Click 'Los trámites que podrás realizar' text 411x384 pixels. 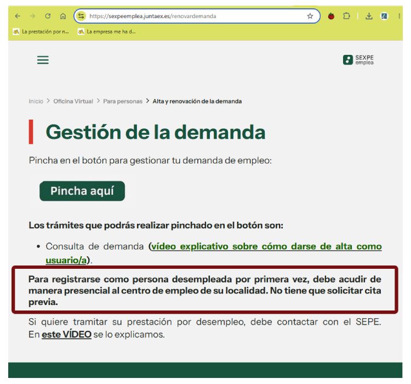click(156, 225)
